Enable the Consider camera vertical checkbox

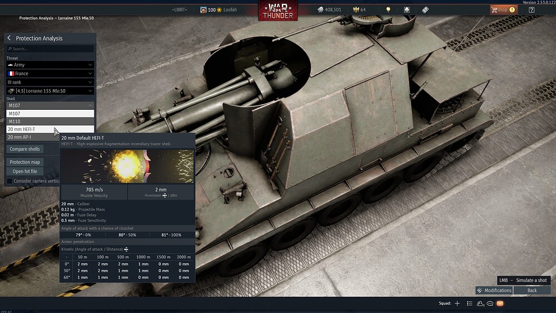click(9, 181)
